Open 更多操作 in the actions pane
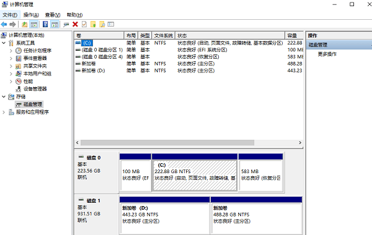This screenshot has width=372, height=235. pyautogui.click(x=327, y=54)
